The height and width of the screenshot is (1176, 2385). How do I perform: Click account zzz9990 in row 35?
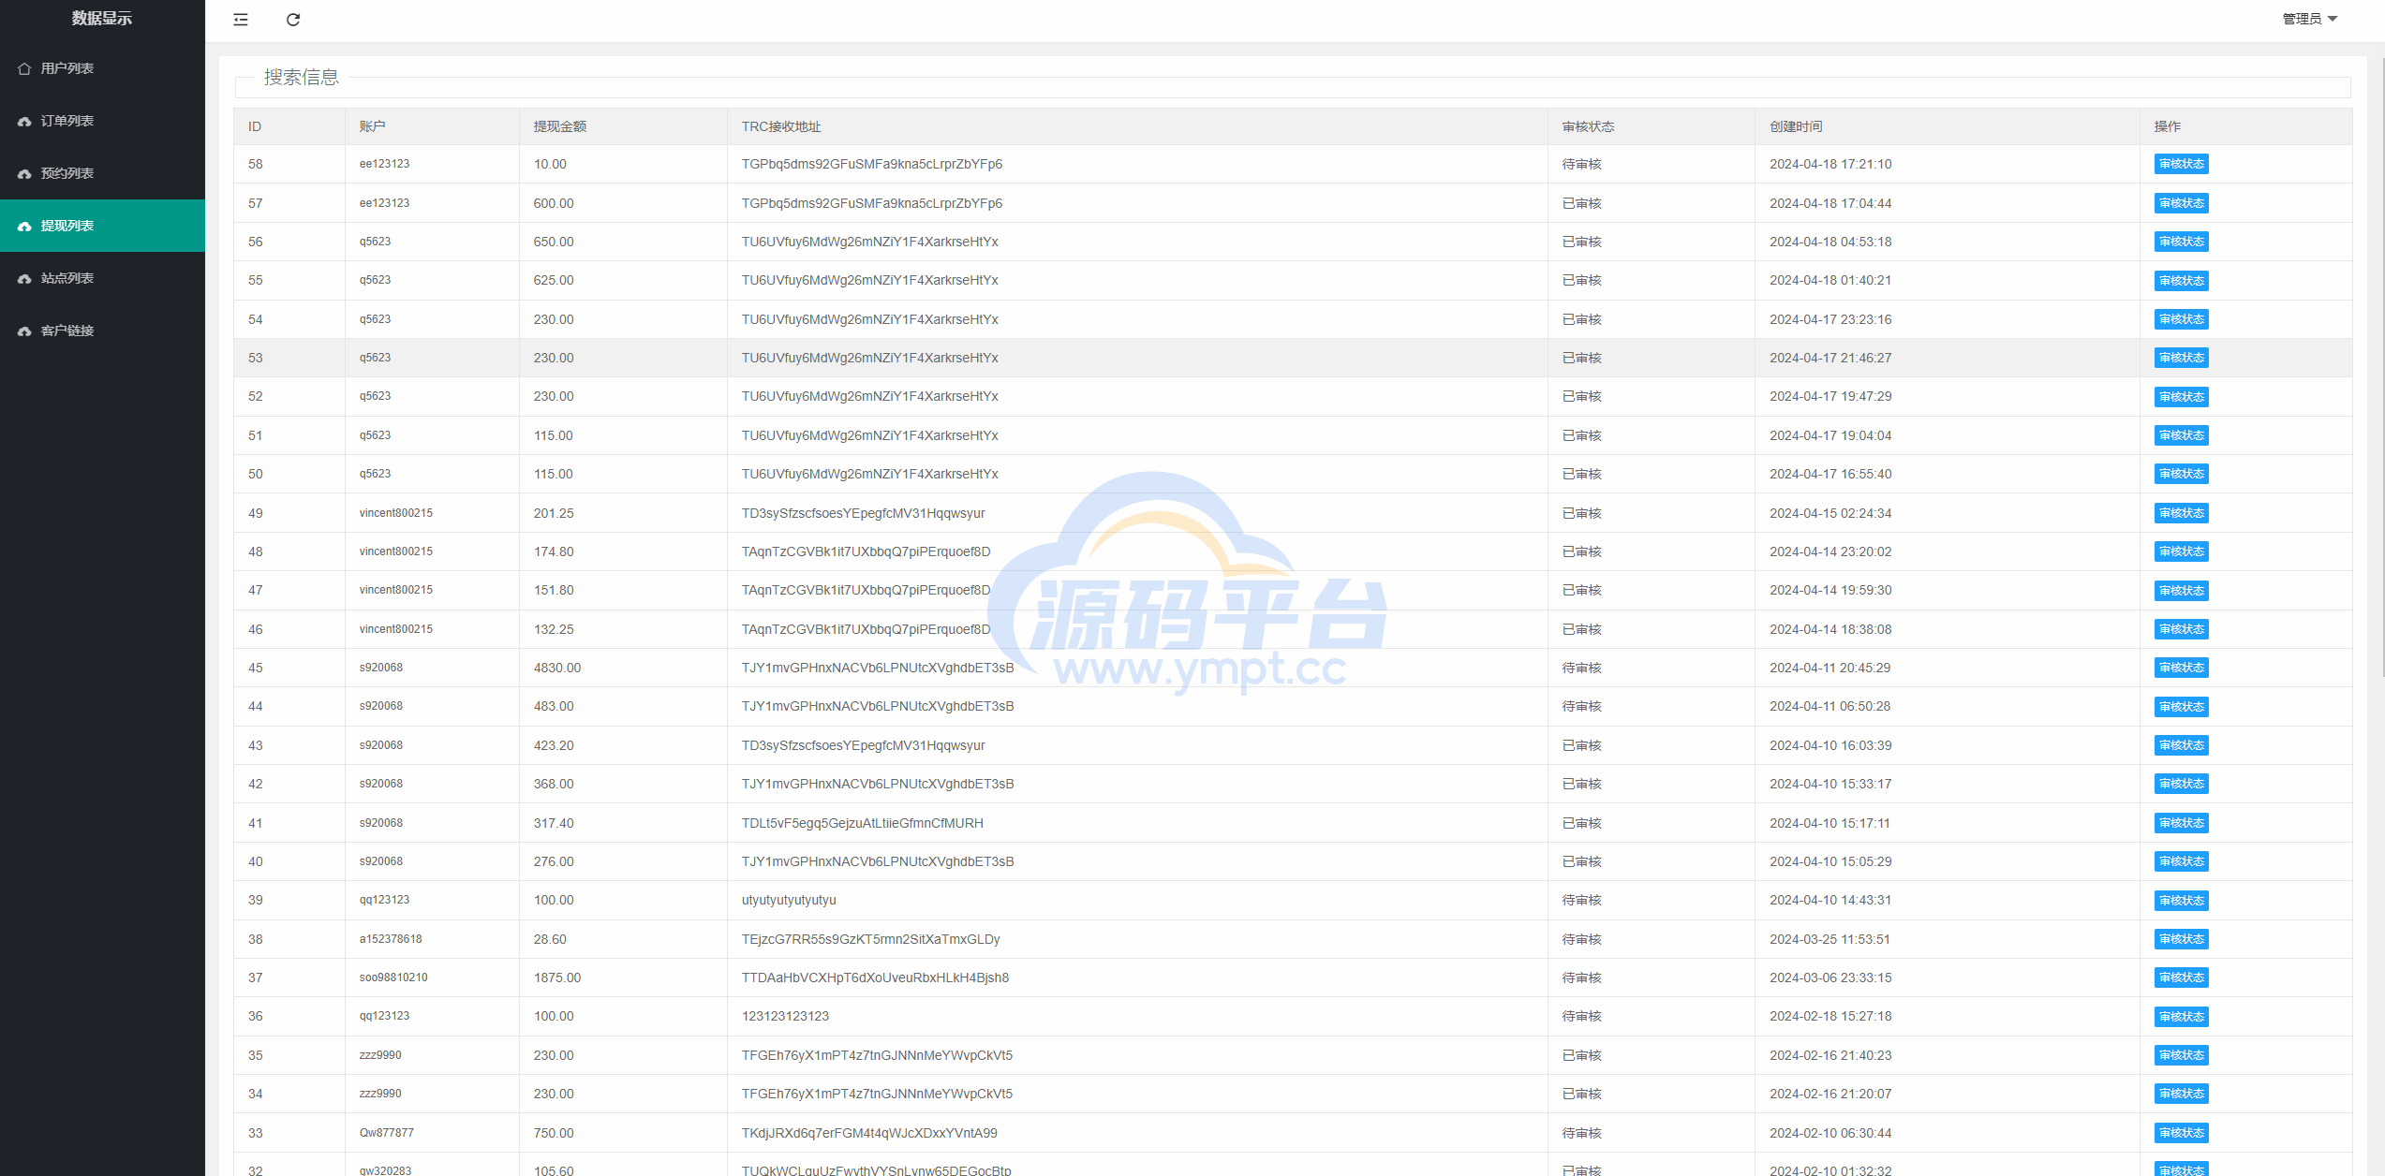click(380, 1055)
